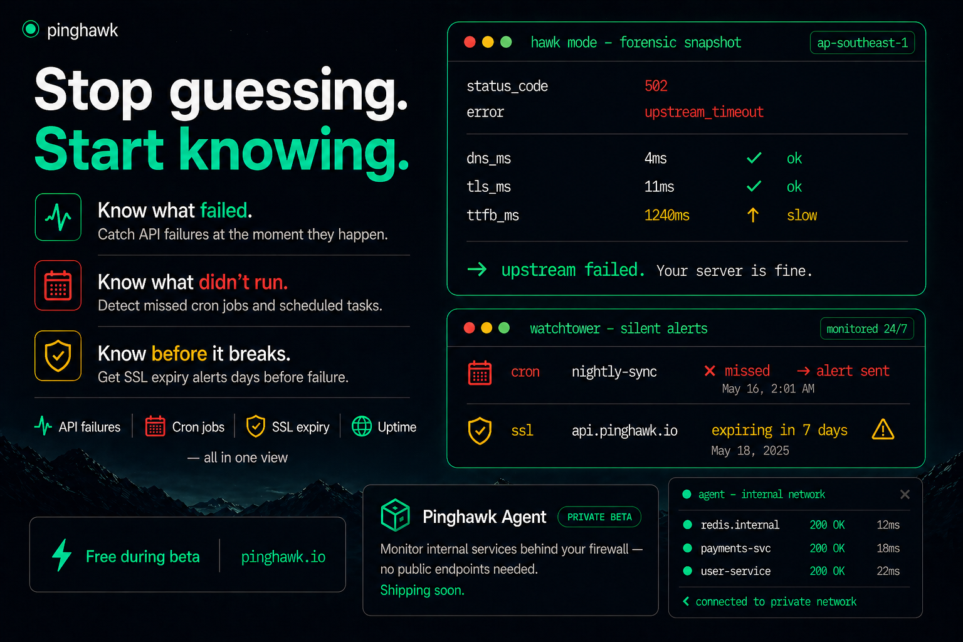The width and height of the screenshot is (963, 642).
Task: Click the green checkmark in the dns_ms row
Action: pyautogui.click(x=754, y=158)
